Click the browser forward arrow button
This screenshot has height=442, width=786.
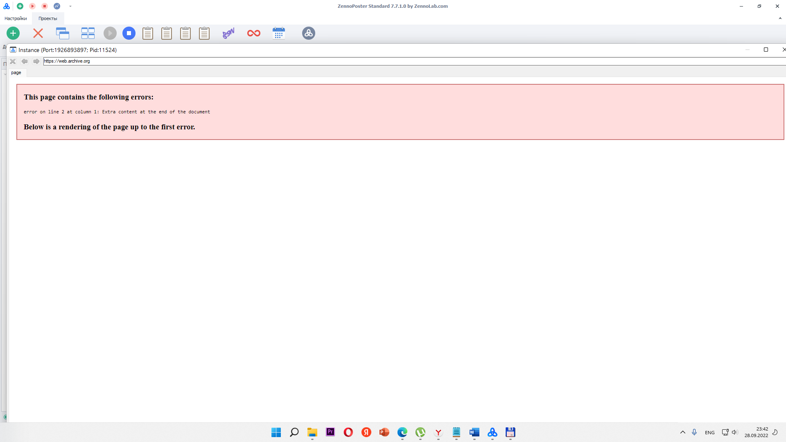(x=36, y=61)
